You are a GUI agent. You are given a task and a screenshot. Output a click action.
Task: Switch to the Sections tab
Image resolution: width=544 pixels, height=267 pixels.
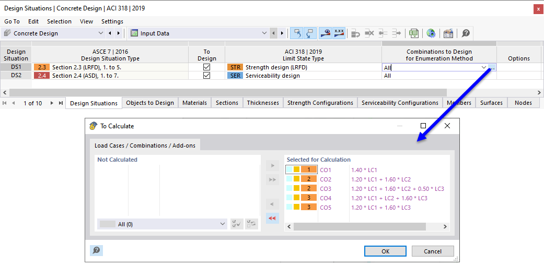[227, 103]
